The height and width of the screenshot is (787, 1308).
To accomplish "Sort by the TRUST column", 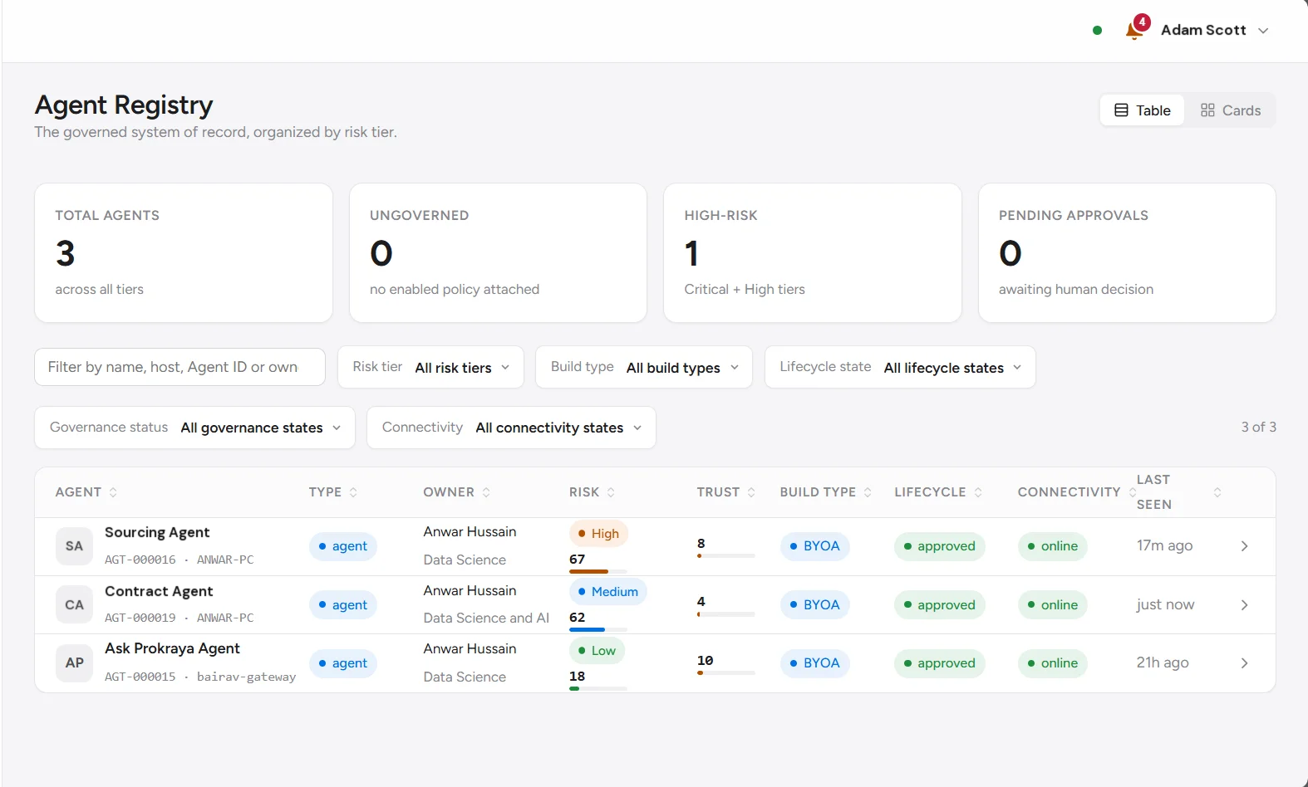I will click(725, 492).
